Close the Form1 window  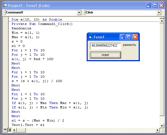coord(135,37)
